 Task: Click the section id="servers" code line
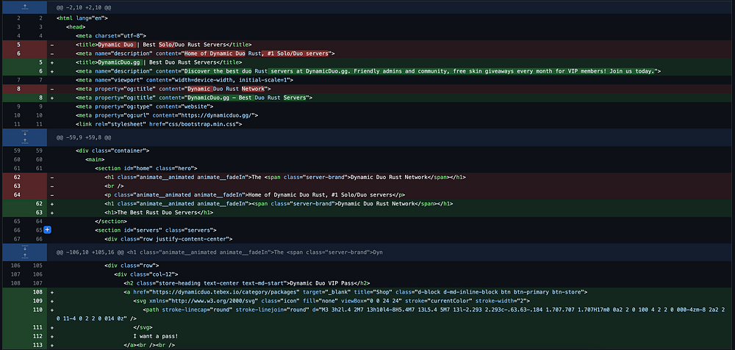click(156, 230)
